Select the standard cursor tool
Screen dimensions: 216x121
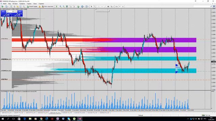[x=91, y=6]
